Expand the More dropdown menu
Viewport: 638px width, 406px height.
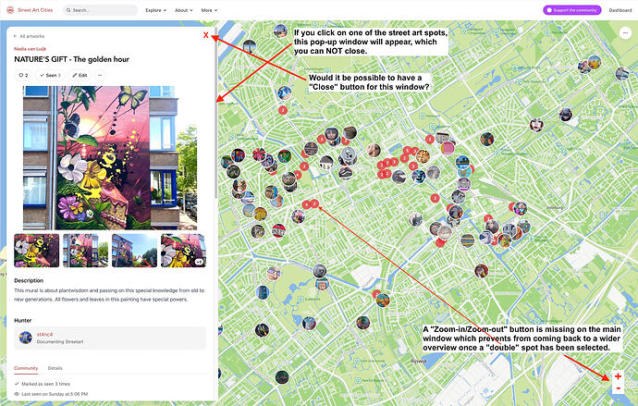pos(209,10)
